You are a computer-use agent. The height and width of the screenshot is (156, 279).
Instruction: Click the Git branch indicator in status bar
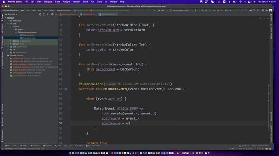click(258, 149)
